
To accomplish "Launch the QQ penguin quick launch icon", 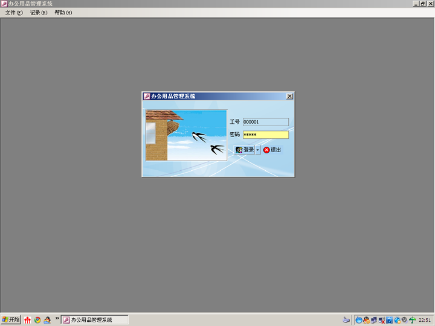I will point(47,320).
